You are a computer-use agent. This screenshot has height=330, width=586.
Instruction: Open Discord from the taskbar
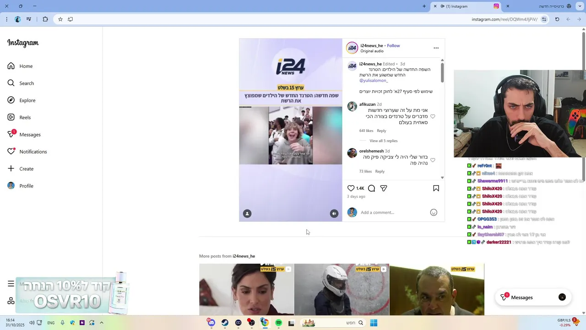pos(211,323)
